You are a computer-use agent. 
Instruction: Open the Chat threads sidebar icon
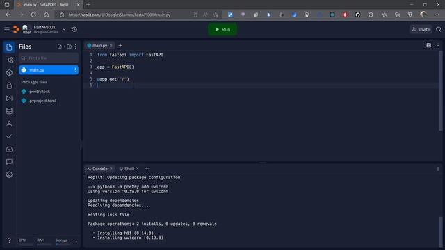9,162
